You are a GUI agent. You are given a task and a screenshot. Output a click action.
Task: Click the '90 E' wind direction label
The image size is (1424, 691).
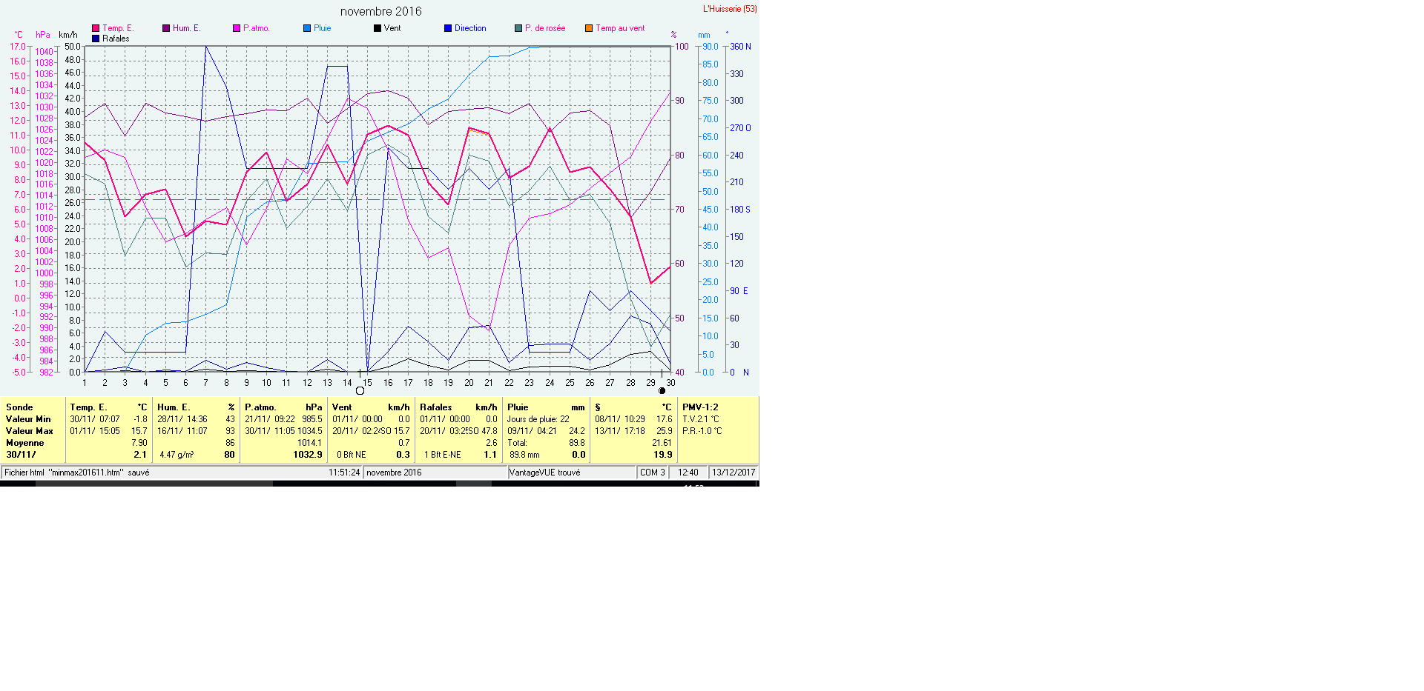coord(739,291)
